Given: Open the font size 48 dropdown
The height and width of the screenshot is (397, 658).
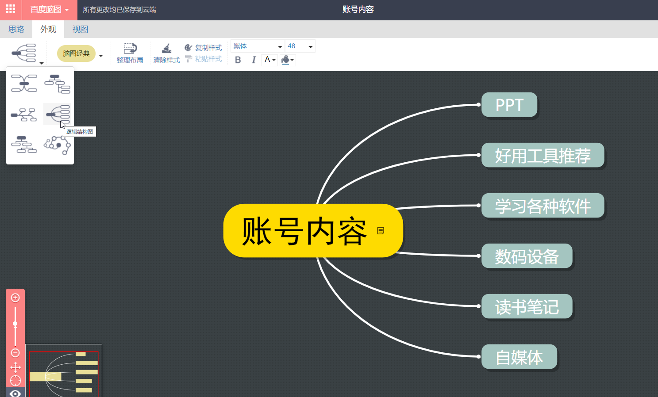Looking at the screenshot, I should coord(300,46).
